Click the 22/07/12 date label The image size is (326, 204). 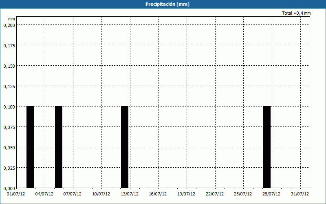[215, 194]
